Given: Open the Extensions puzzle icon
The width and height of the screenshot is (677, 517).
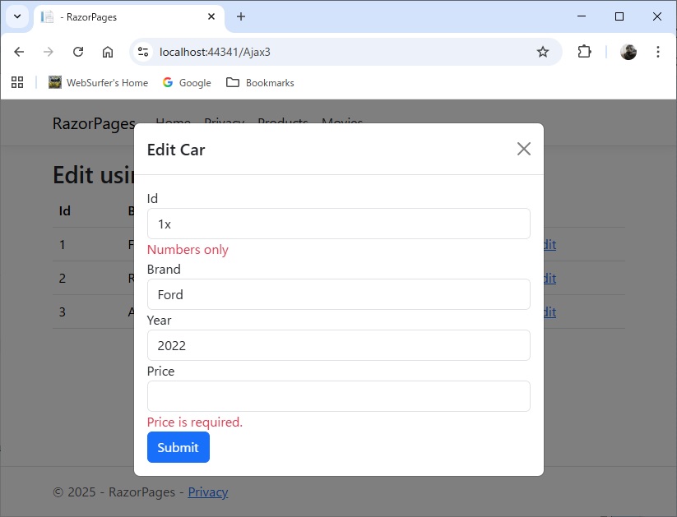Looking at the screenshot, I should tap(584, 52).
